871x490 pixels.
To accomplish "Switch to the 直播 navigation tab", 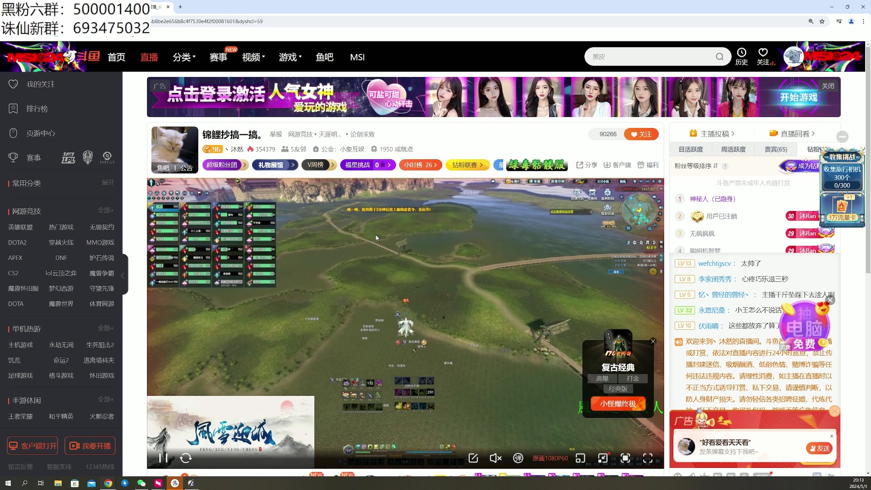I will pos(149,57).
